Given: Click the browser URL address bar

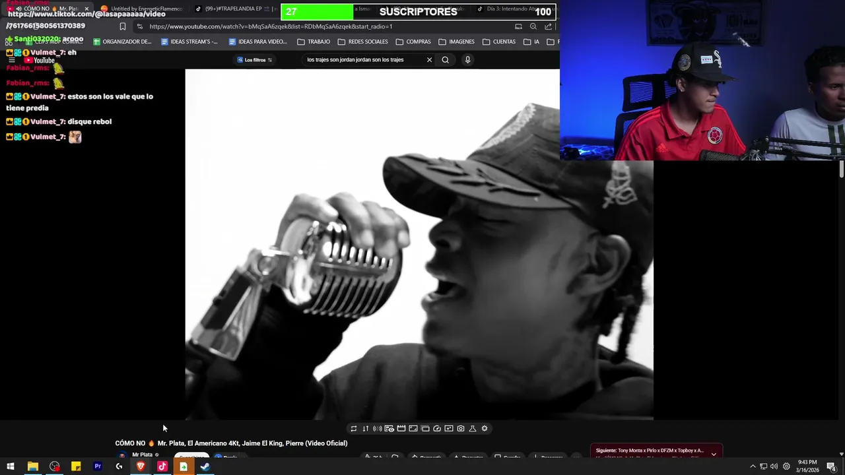Looking at the screenshot, I should click(x=327, y=26).
